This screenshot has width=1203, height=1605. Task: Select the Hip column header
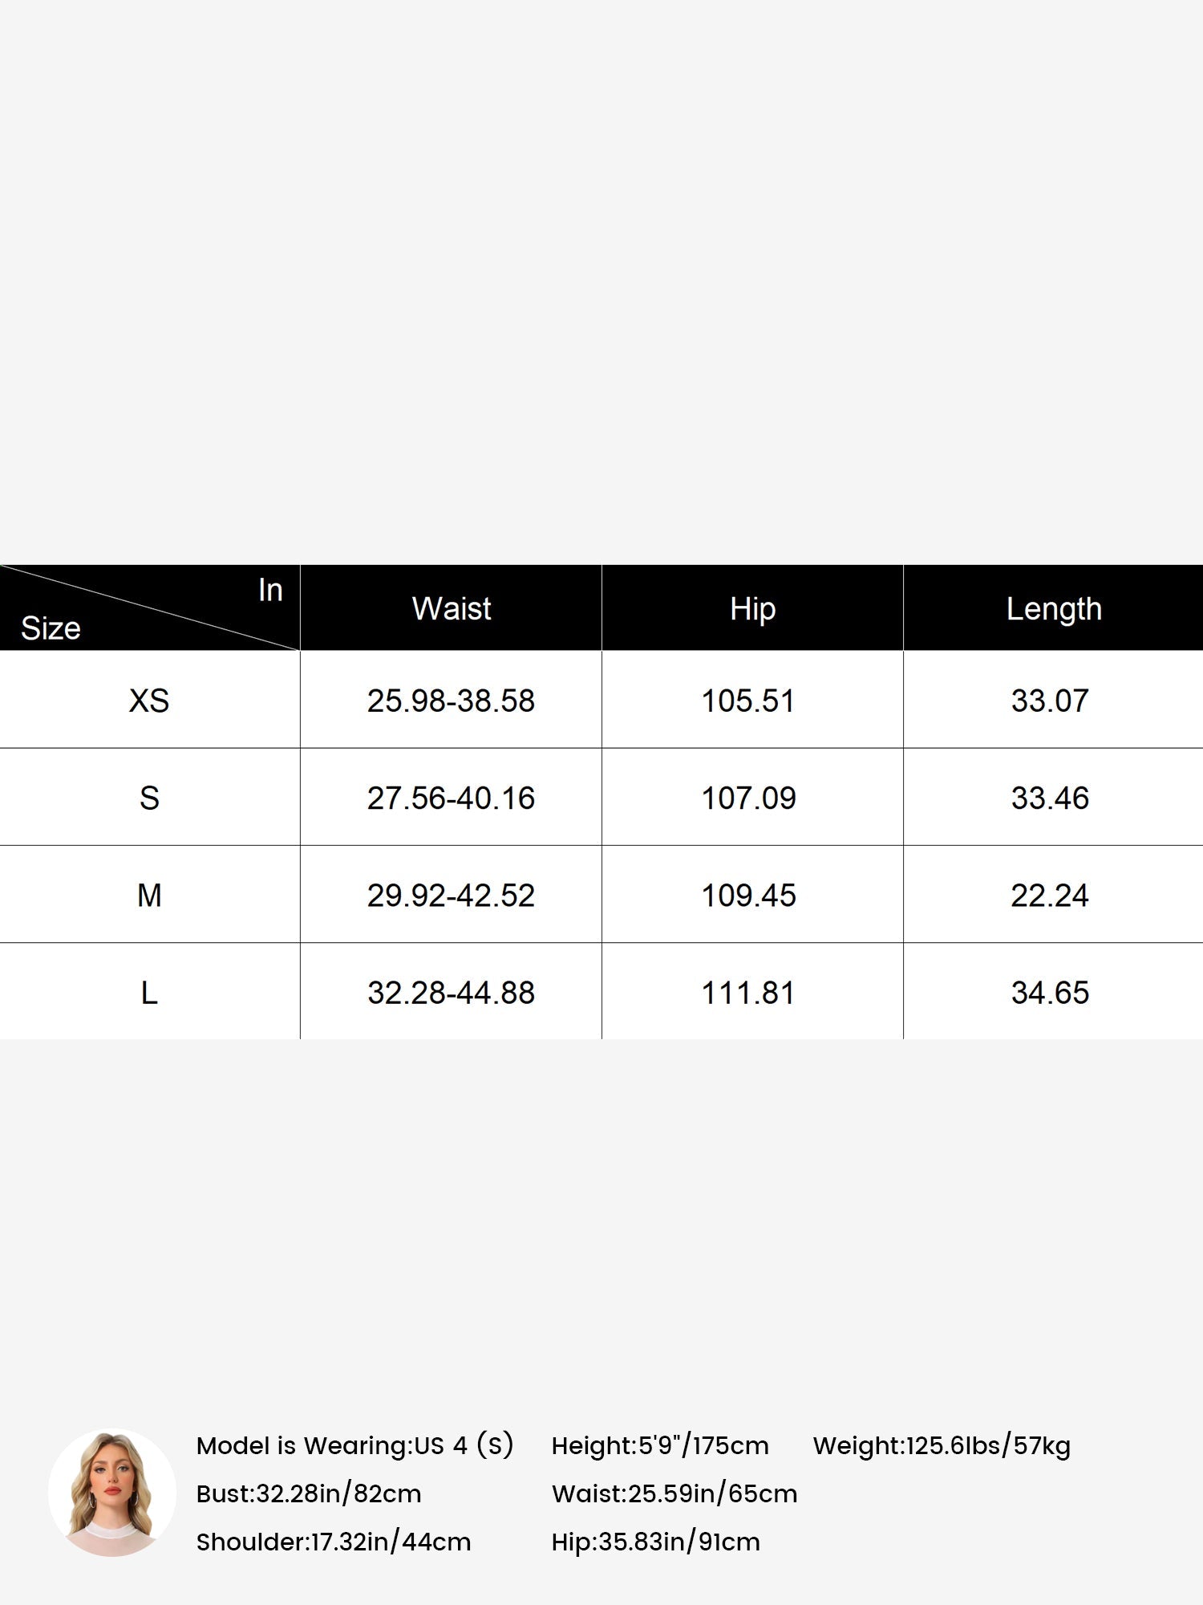752,607
